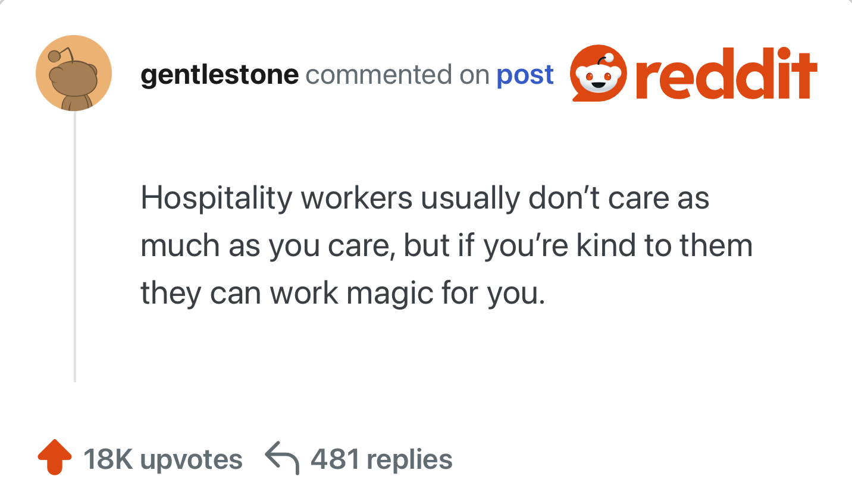Open the word "replies"
The image size is (852, 489).
tap(409, 459)
